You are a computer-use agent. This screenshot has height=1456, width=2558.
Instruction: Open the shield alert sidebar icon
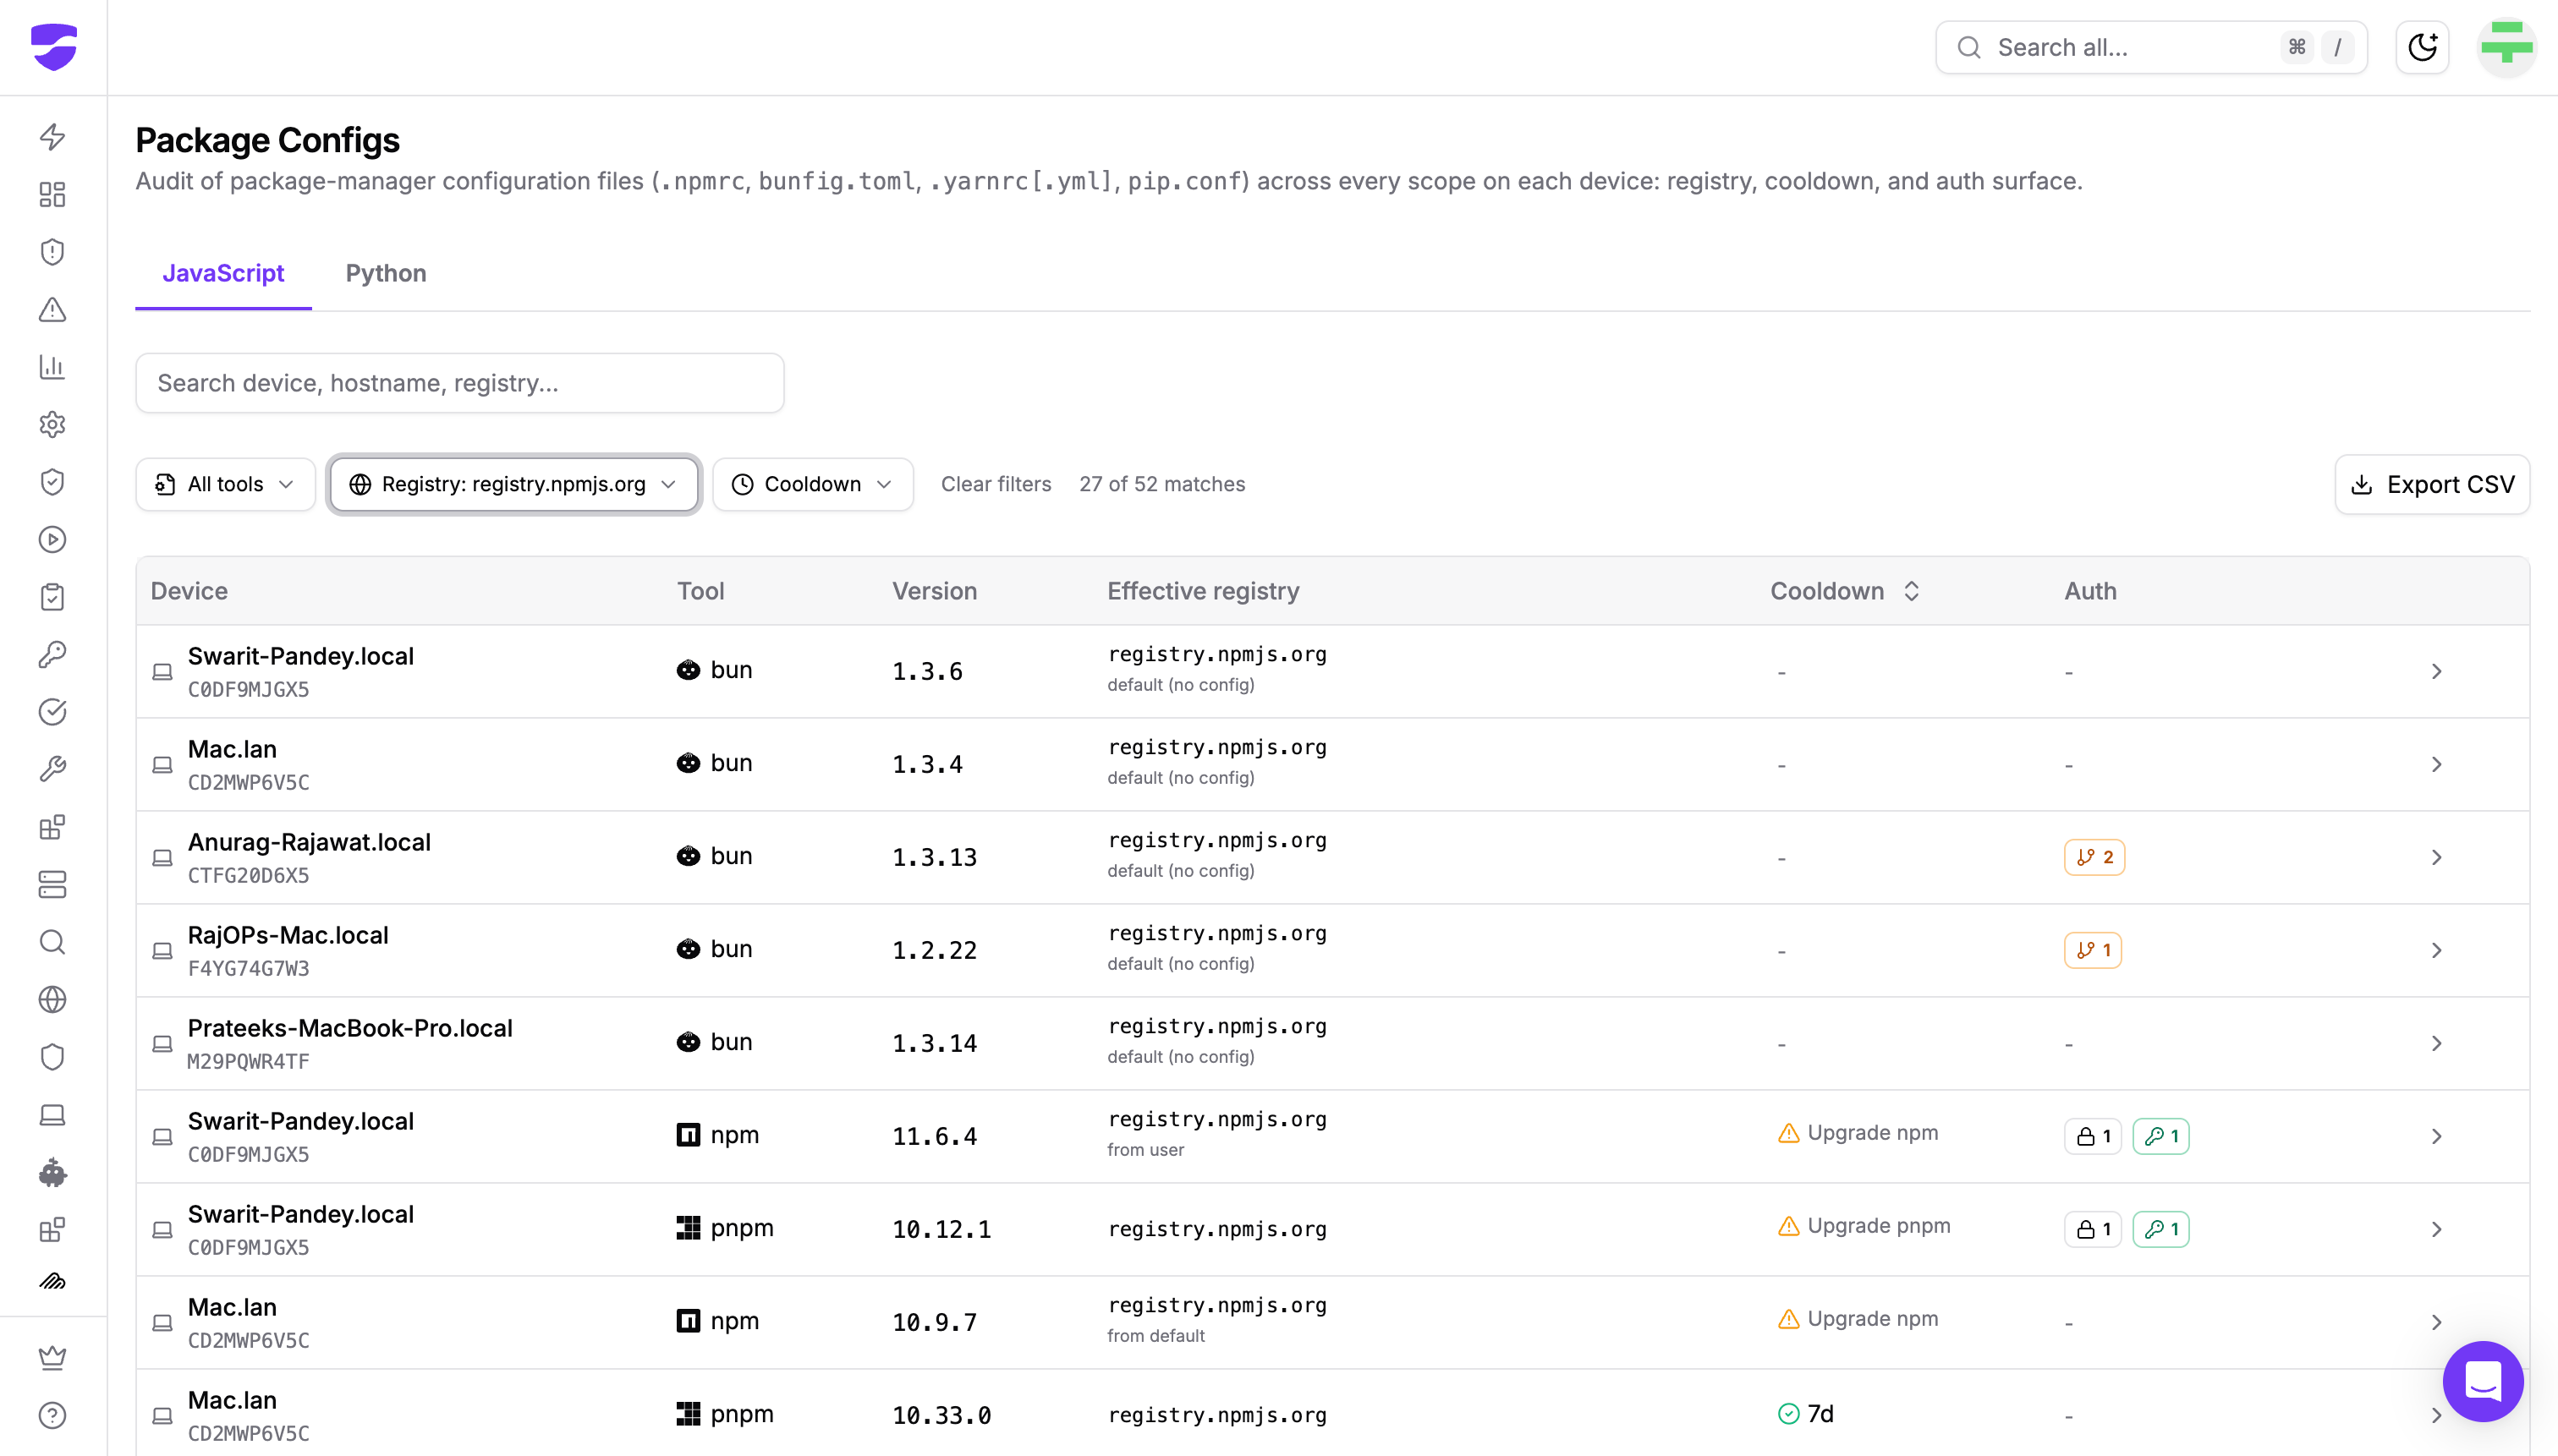(53, 251)
